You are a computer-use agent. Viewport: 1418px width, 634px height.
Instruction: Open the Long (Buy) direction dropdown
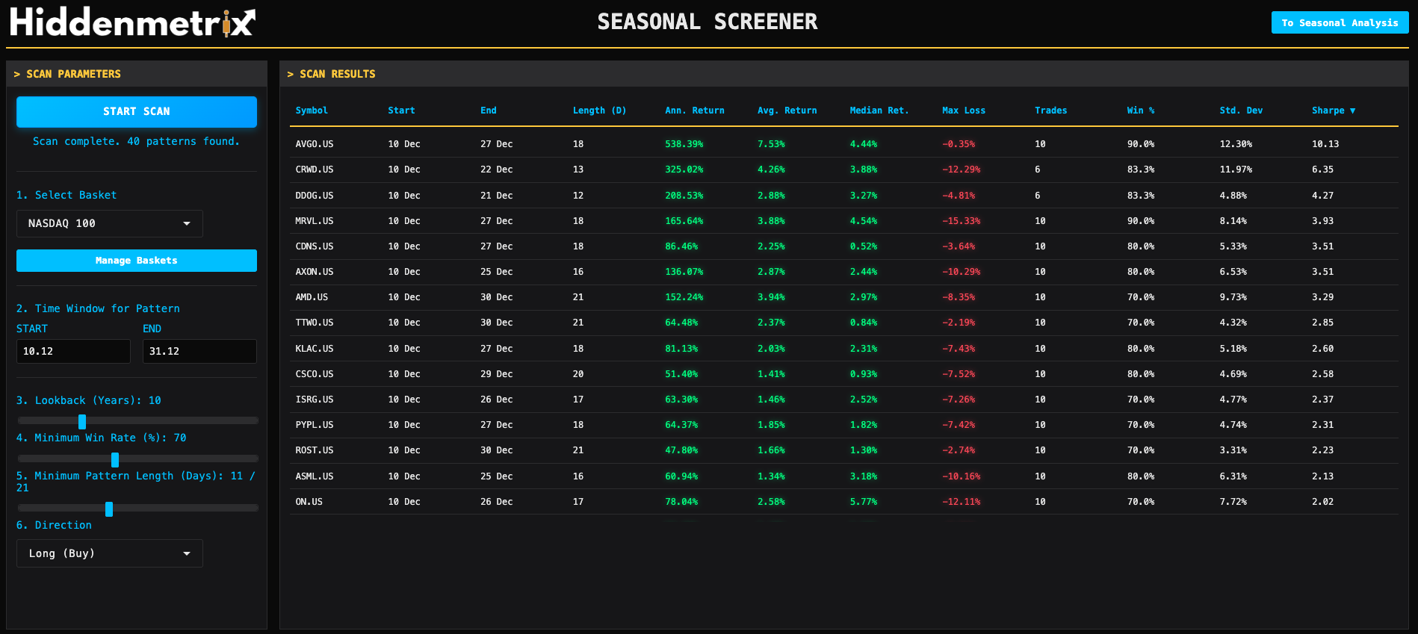(x=110, y=553)
